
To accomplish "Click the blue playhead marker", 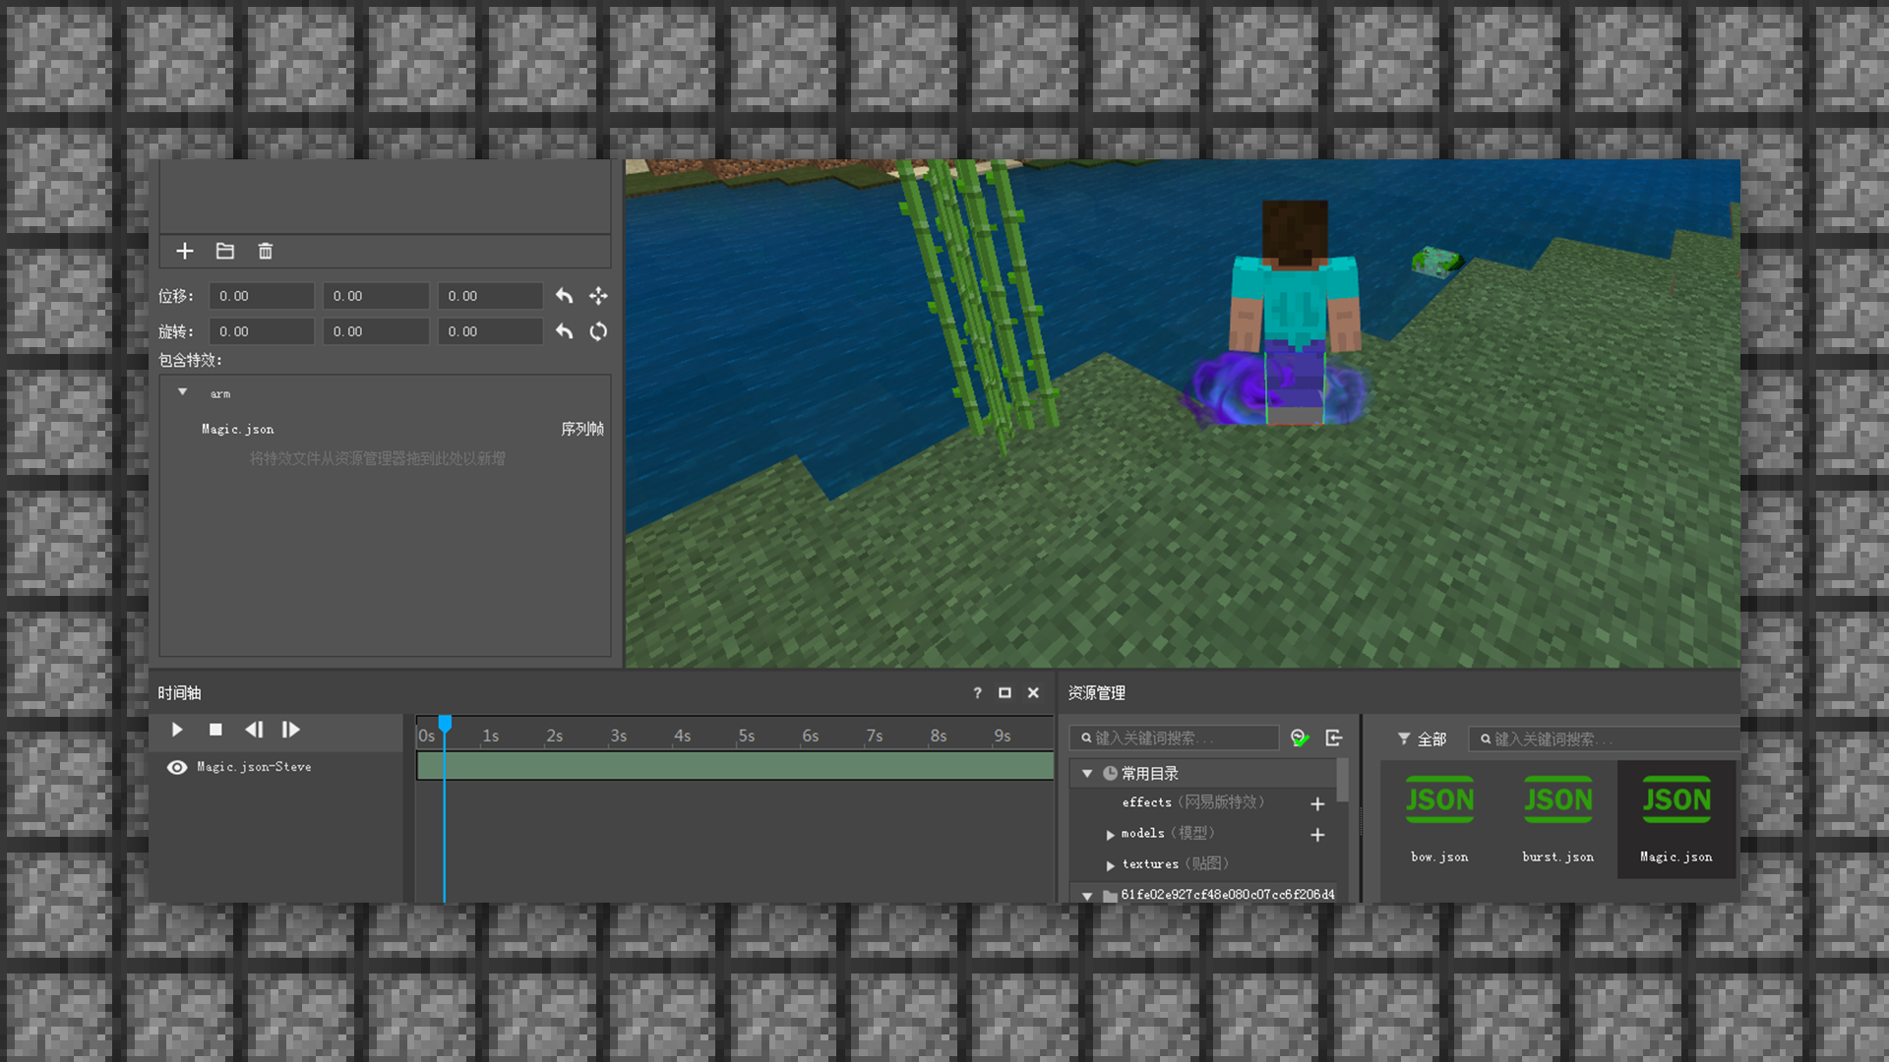I will [445, 725].
